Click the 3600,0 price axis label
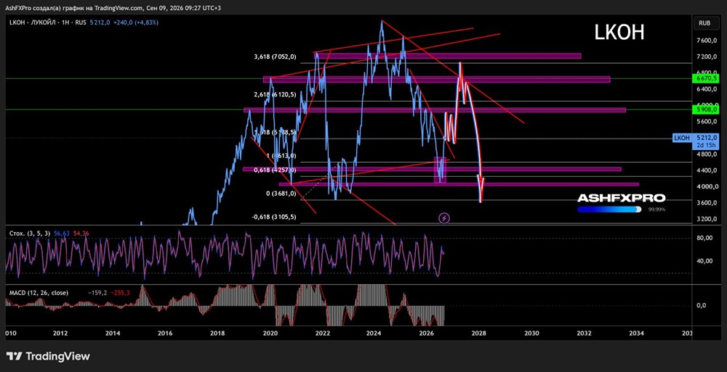Viewport: 727px width, 372px height. coord(707,203)
